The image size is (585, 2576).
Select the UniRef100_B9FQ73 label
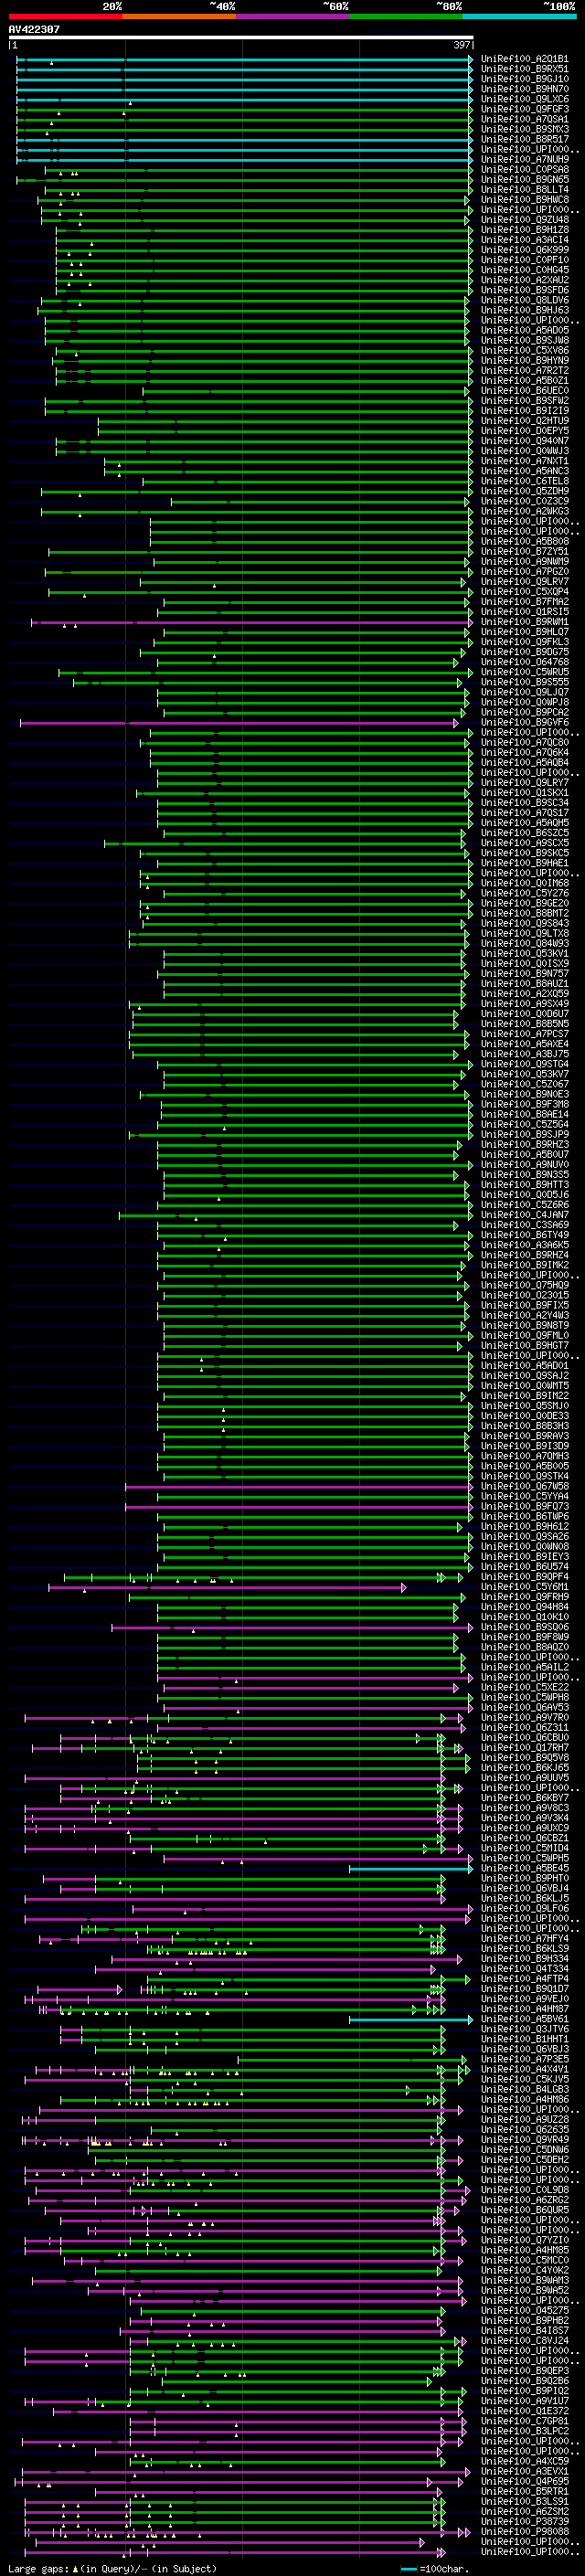(x=525, y=1507)
